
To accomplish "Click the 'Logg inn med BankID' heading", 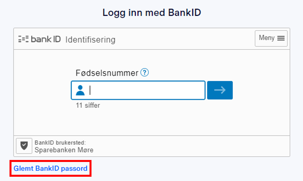I will pyautogui.click(x=152, y=12).
